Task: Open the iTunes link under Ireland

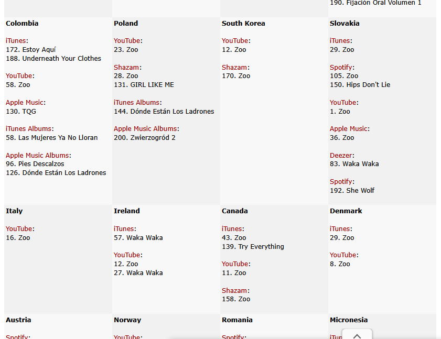Action: point(124,229)
